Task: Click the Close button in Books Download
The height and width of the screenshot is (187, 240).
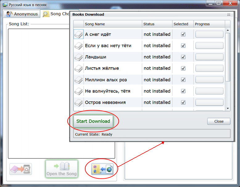Action: [219, 121]
